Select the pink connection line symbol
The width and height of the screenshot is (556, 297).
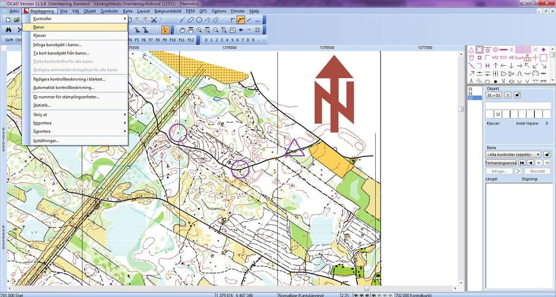(x=503, y=49)
